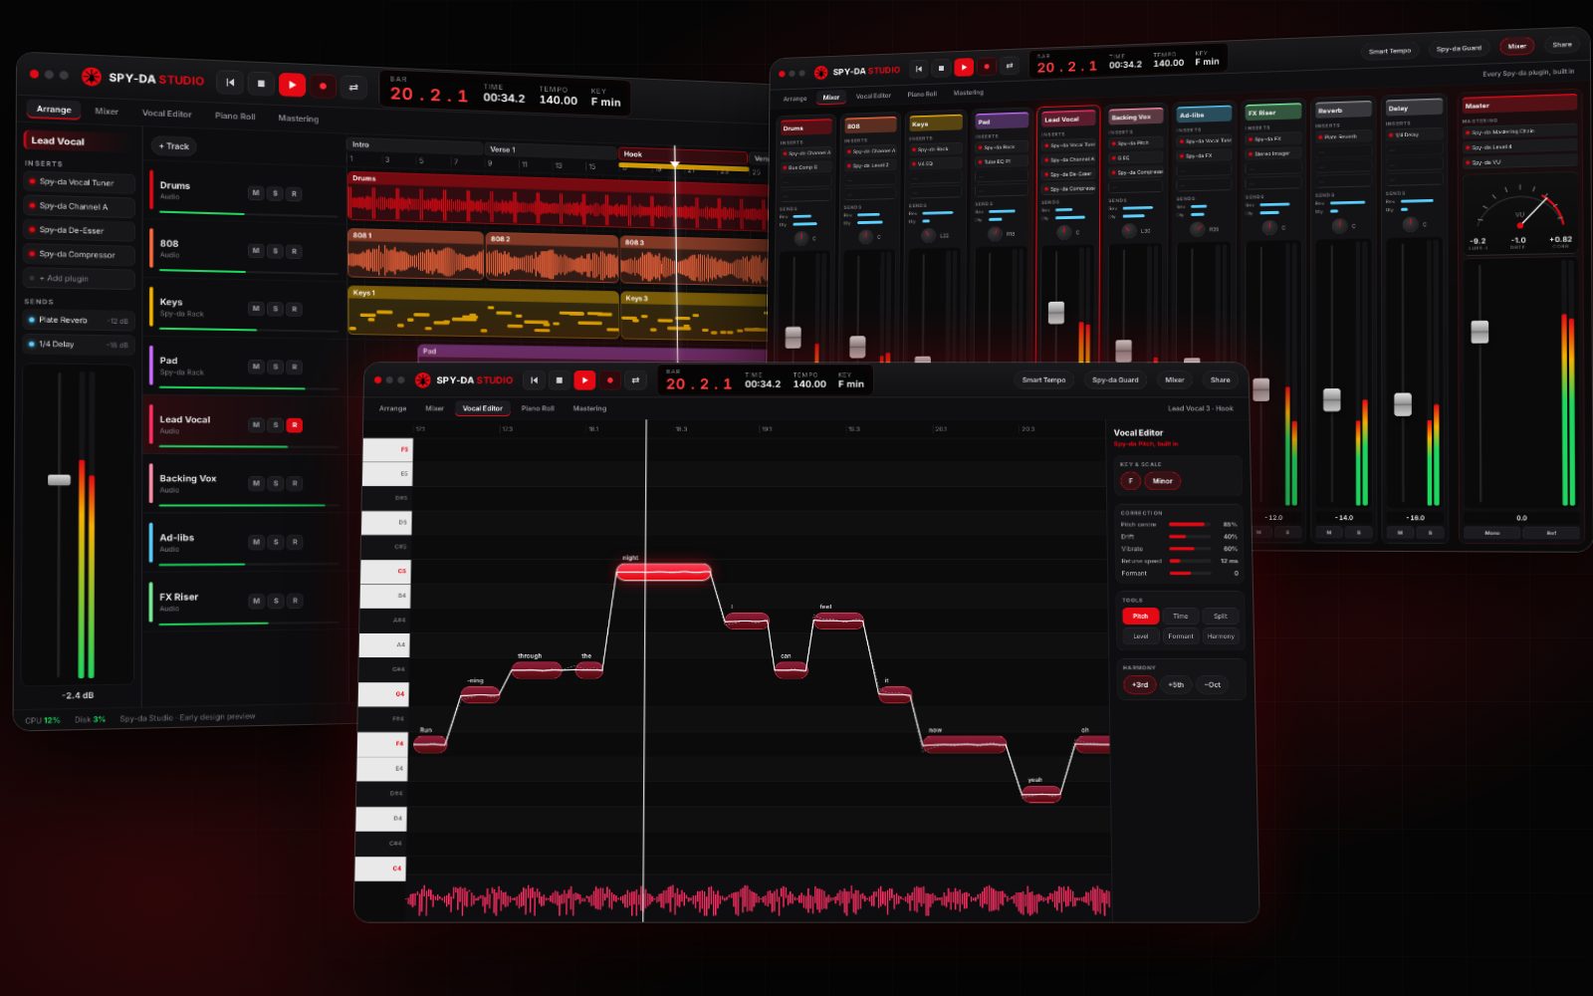Open the Minor scale selector in Vocal Editor

click(1163, 481)
